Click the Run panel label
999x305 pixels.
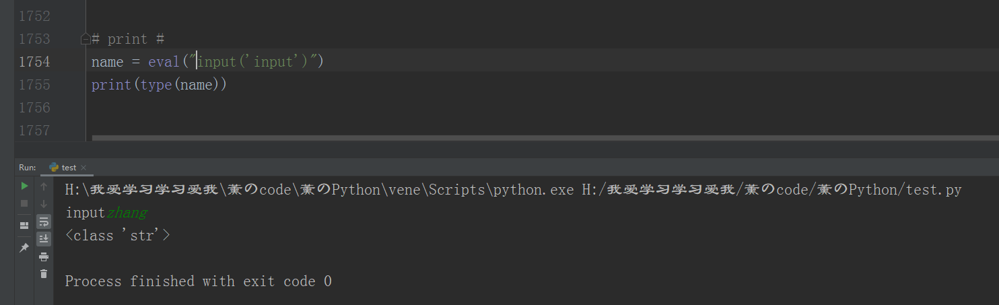point(27,168)
